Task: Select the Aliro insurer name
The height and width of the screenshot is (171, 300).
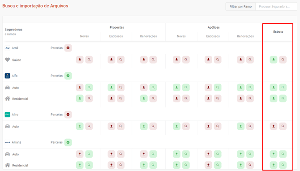Action: coord(15,115)
